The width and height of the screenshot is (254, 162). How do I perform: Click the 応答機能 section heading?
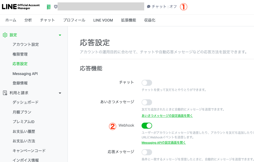[91, 68]
